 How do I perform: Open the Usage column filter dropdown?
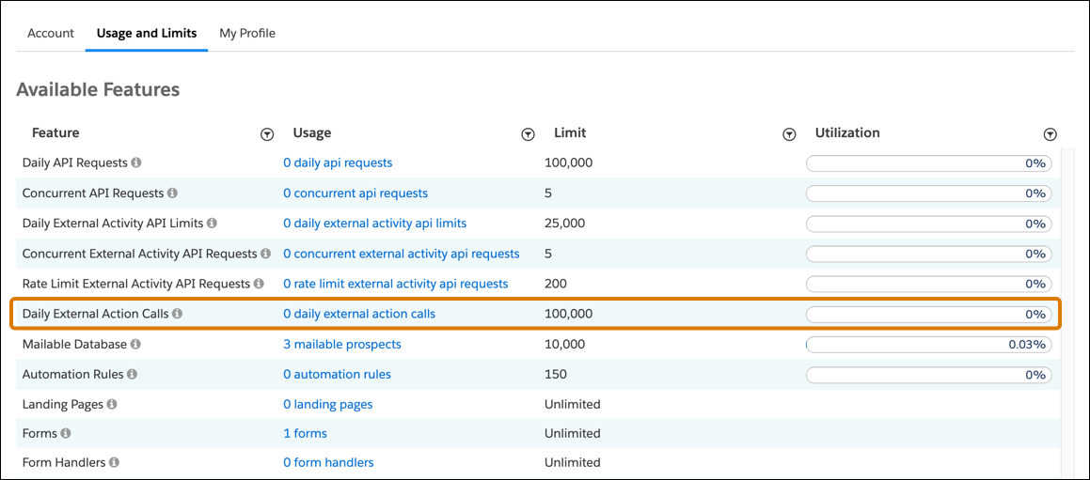click(x=528, y=134)
